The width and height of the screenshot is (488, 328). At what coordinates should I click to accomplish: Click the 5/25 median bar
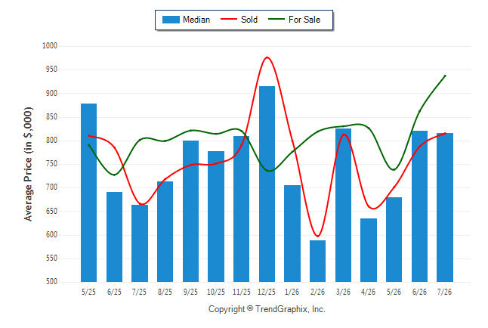click(88, 193)
